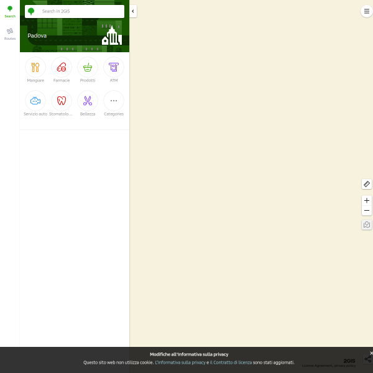This screenshot has height=373, width=373.
Task: Select the Prodotti groceries basket icon
Action: click(x=88, y=67)
